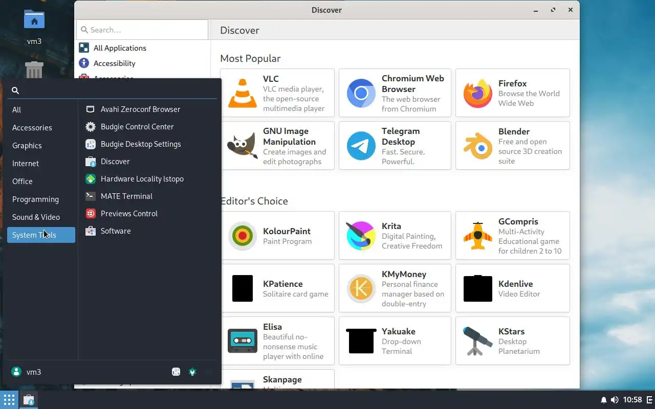Open Budgie Desktop Settings shortcut at menu bottom
This screenshot has width=655, height=409.
[x=176, y=372]
